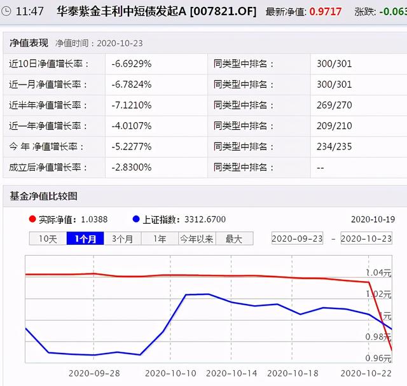Click the date 2020-10-19 above chart
The image size is (407, 386).
pos(373,219)
